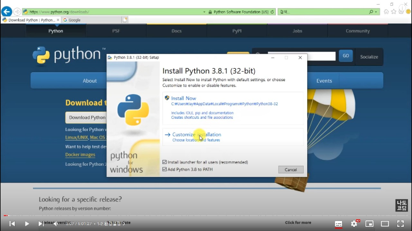Open the Events menu on python.org
Screen dimensions: 412x231
[324, 81]
